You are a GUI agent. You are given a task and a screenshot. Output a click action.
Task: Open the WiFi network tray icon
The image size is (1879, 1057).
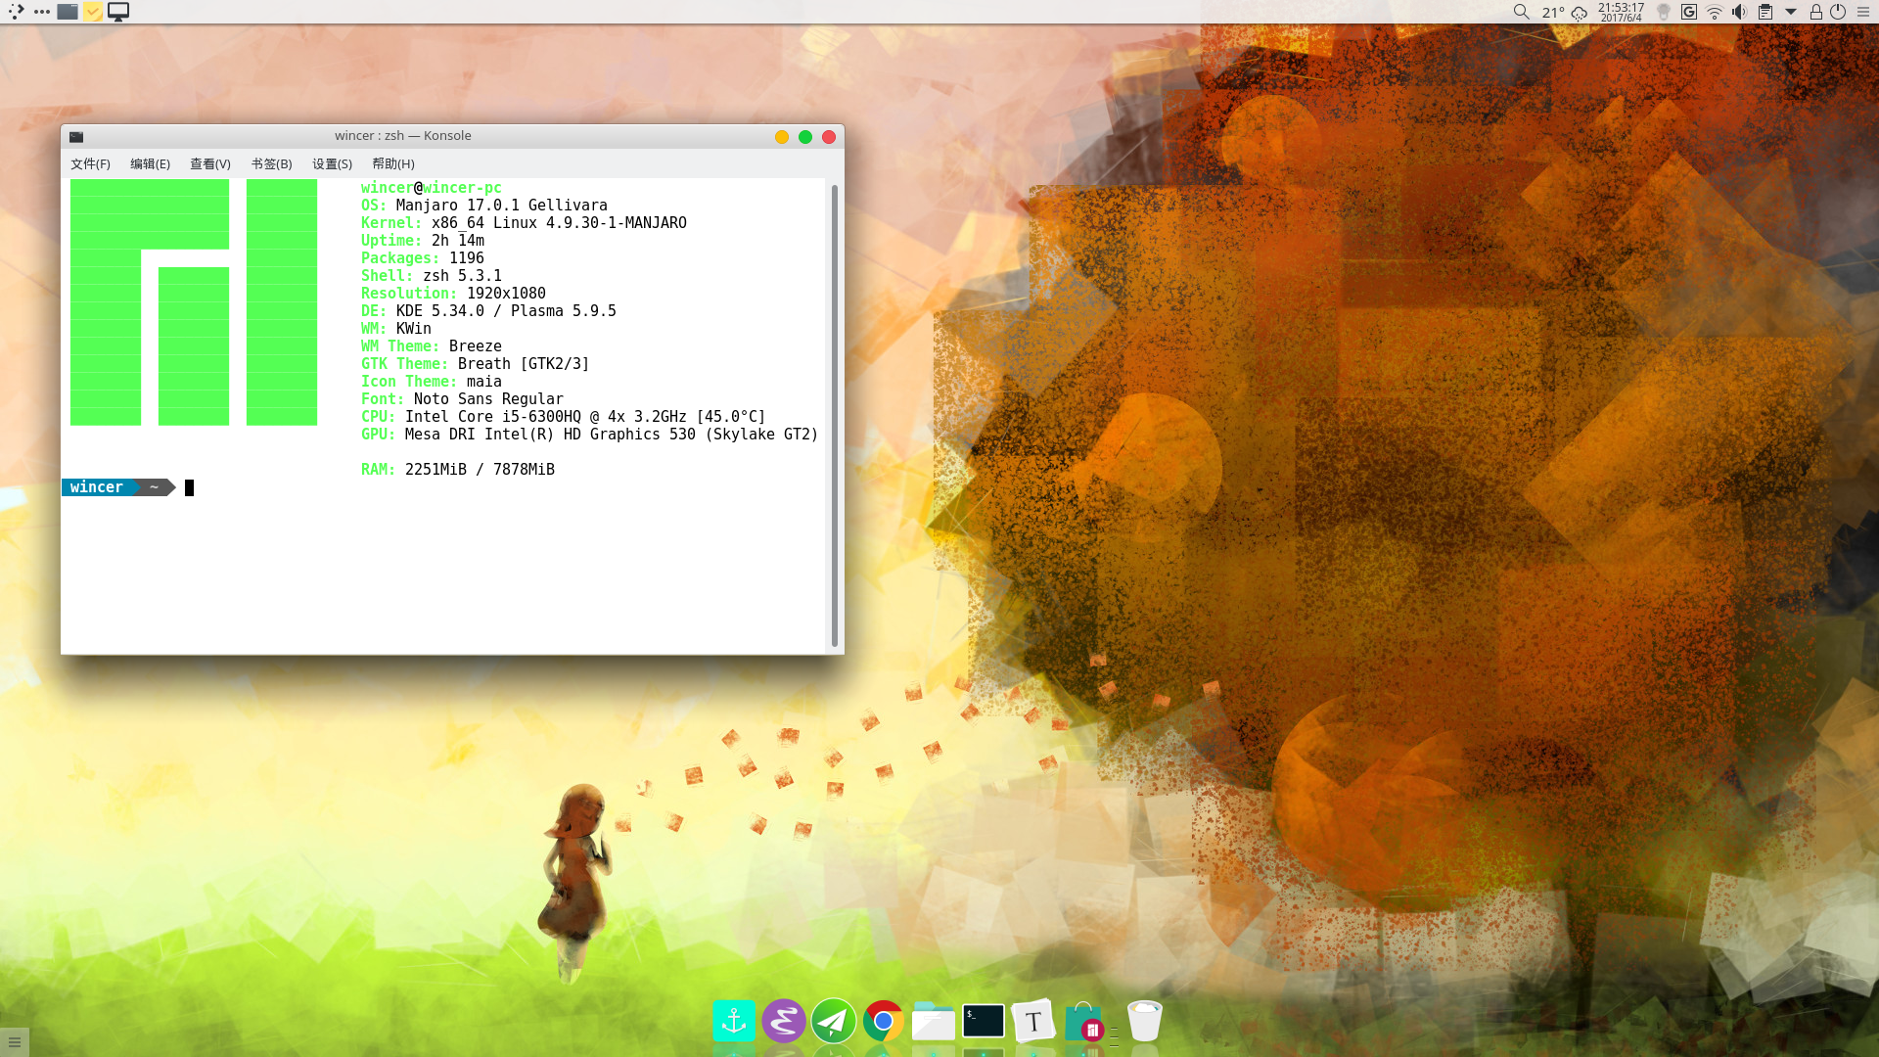[x=1715, y=12]
